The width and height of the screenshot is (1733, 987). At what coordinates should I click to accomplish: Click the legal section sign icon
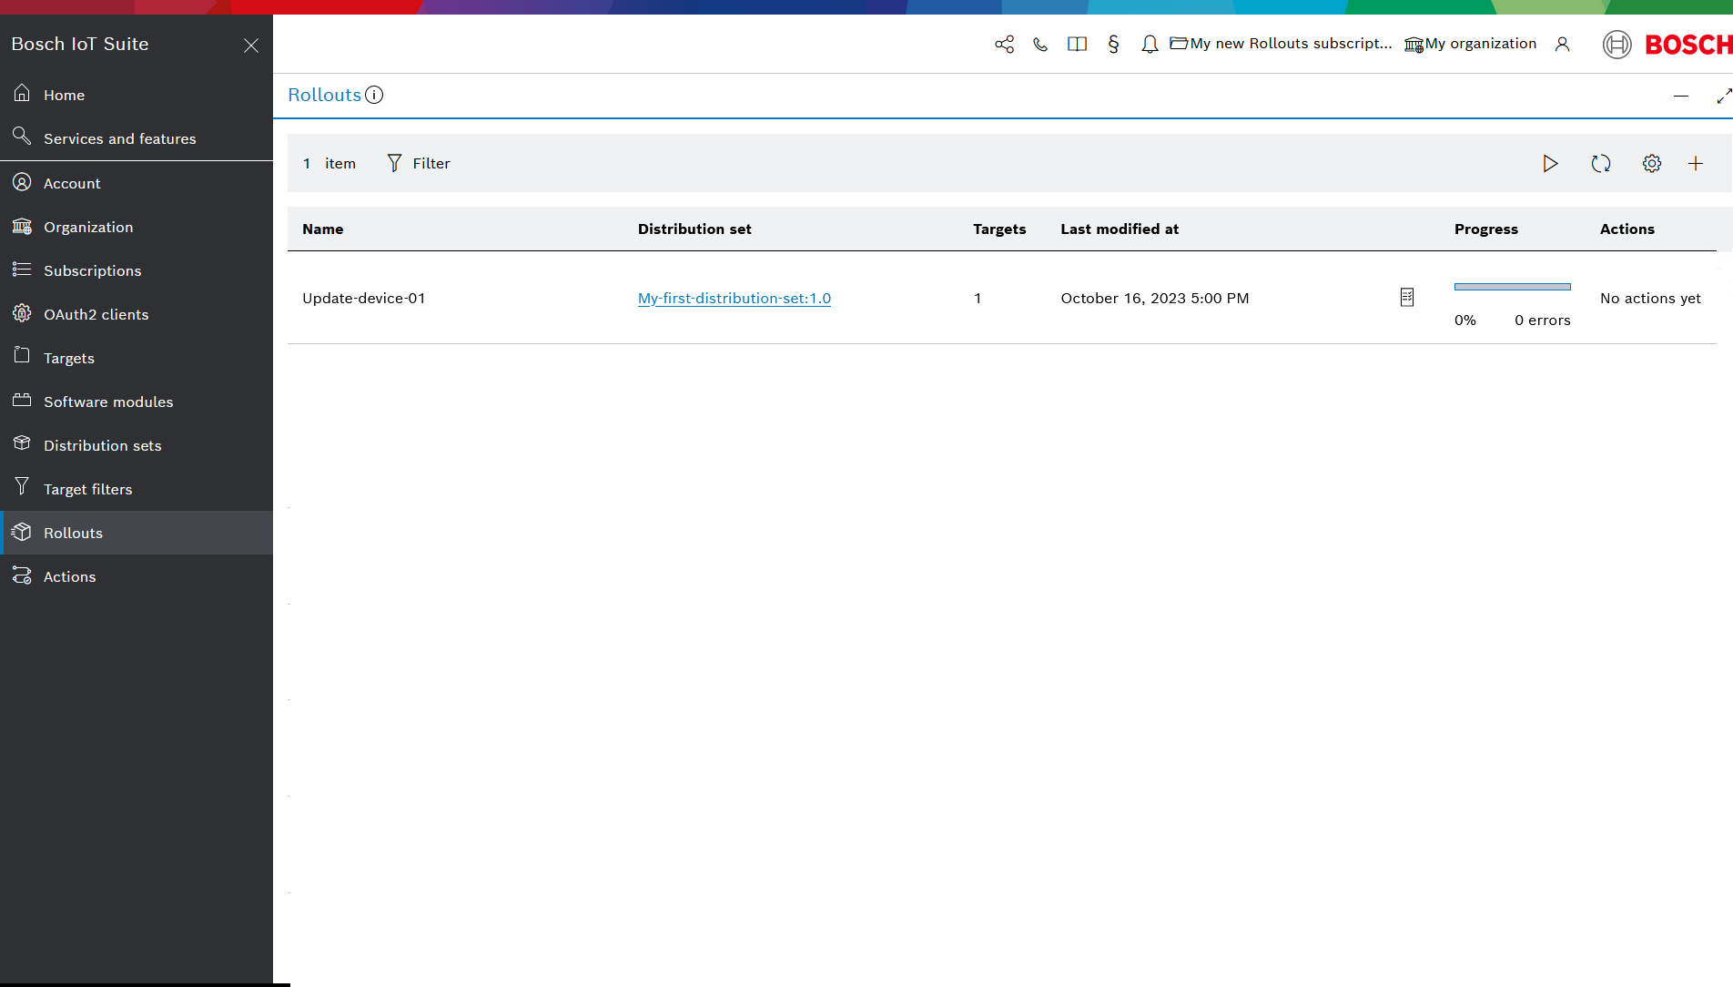(x=1113, y=44)
